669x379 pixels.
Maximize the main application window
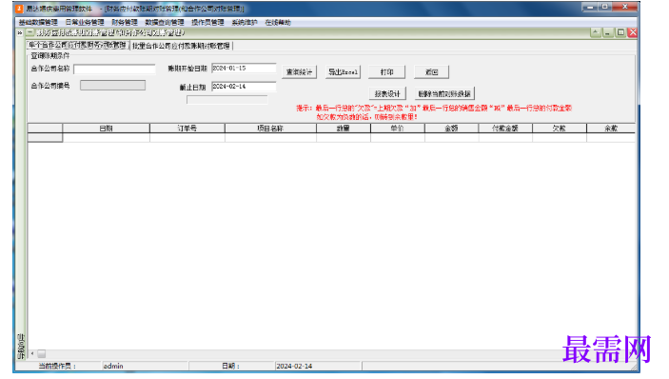click(x=605, y=7)
